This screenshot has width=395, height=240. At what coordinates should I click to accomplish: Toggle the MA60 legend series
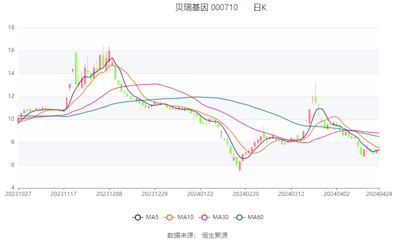pos(249,217)
